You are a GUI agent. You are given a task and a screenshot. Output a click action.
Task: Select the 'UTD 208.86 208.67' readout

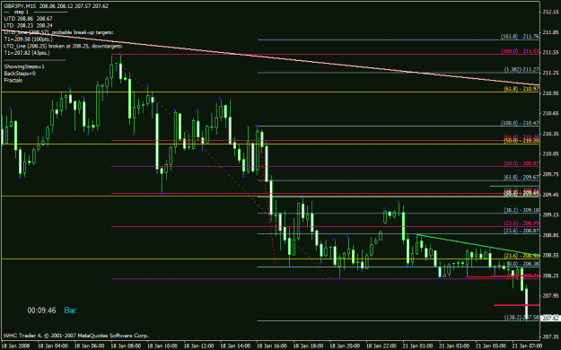pos(28,19)
